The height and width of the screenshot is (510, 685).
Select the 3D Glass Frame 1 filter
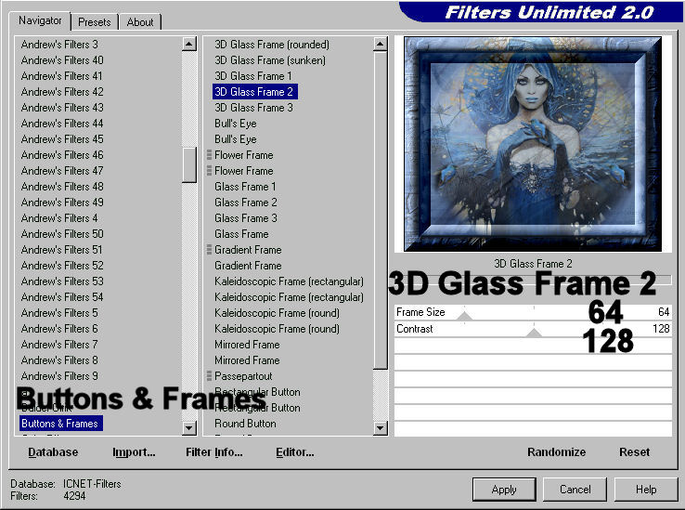pos(253,75)
